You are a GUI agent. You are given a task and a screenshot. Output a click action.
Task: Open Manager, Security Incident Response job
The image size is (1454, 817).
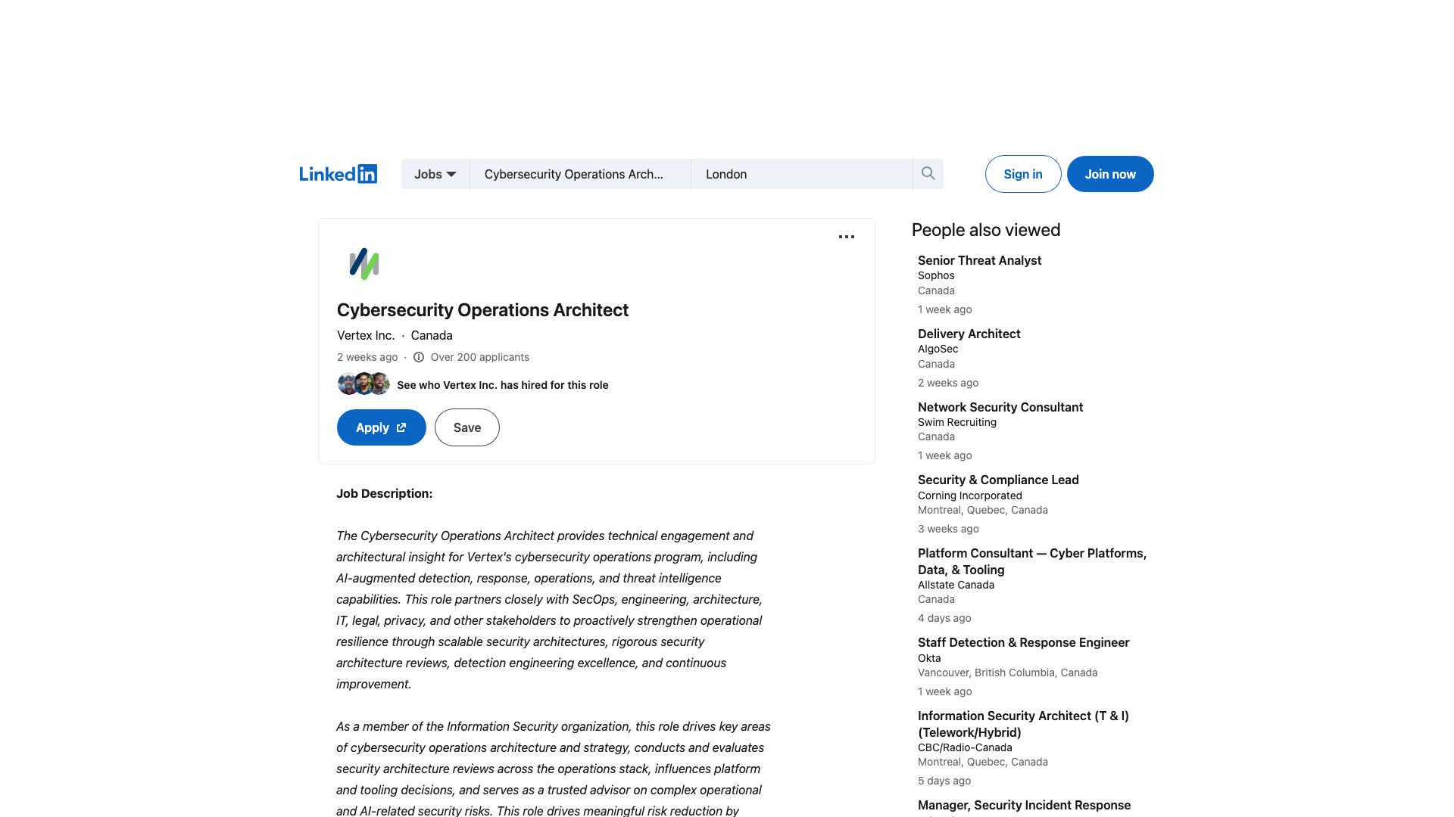[x=1024, y=805]
